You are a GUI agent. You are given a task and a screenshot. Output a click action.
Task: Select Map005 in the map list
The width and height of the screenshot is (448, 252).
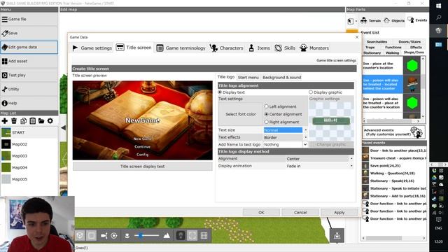click(x=29, y=179)
